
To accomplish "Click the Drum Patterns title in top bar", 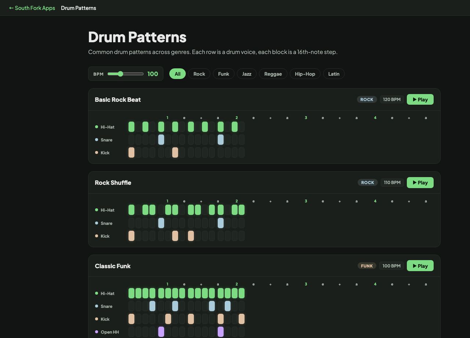I will [79, 8].
